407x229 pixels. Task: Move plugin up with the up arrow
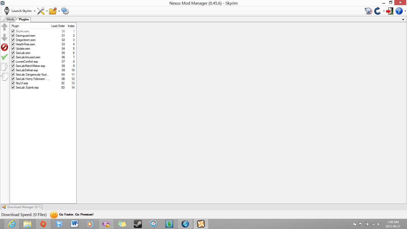5,27
